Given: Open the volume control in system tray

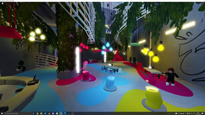Looking at the screenshot, I should point(192,113).
